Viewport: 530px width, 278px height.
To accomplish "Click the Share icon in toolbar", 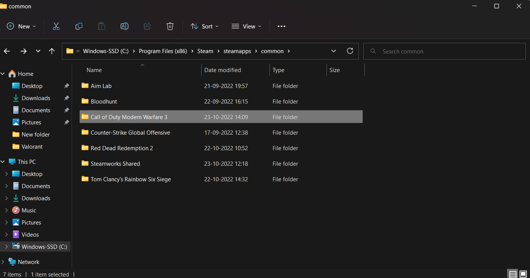I will pyautogui.click(x=147, y=26).
